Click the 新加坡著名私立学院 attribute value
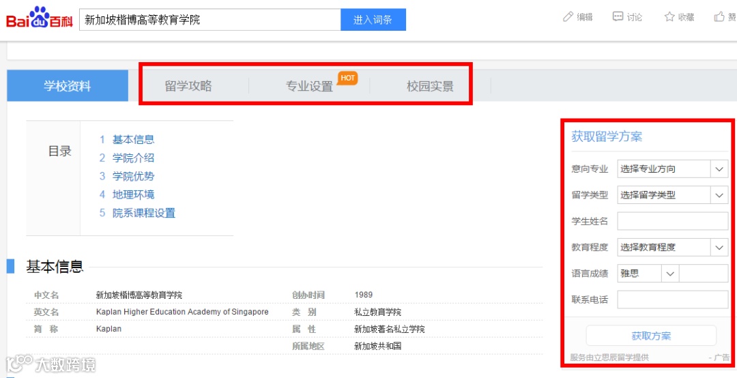Screen dimensions: 737x378 (390, 329)
